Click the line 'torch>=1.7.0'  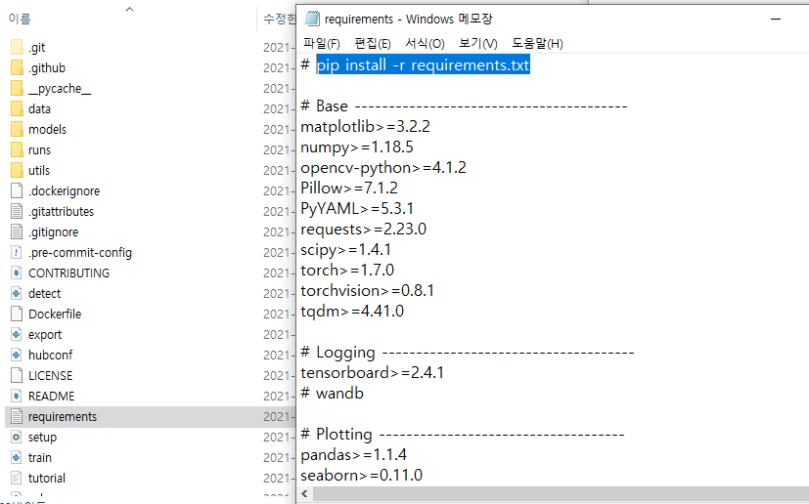point(347,270)
